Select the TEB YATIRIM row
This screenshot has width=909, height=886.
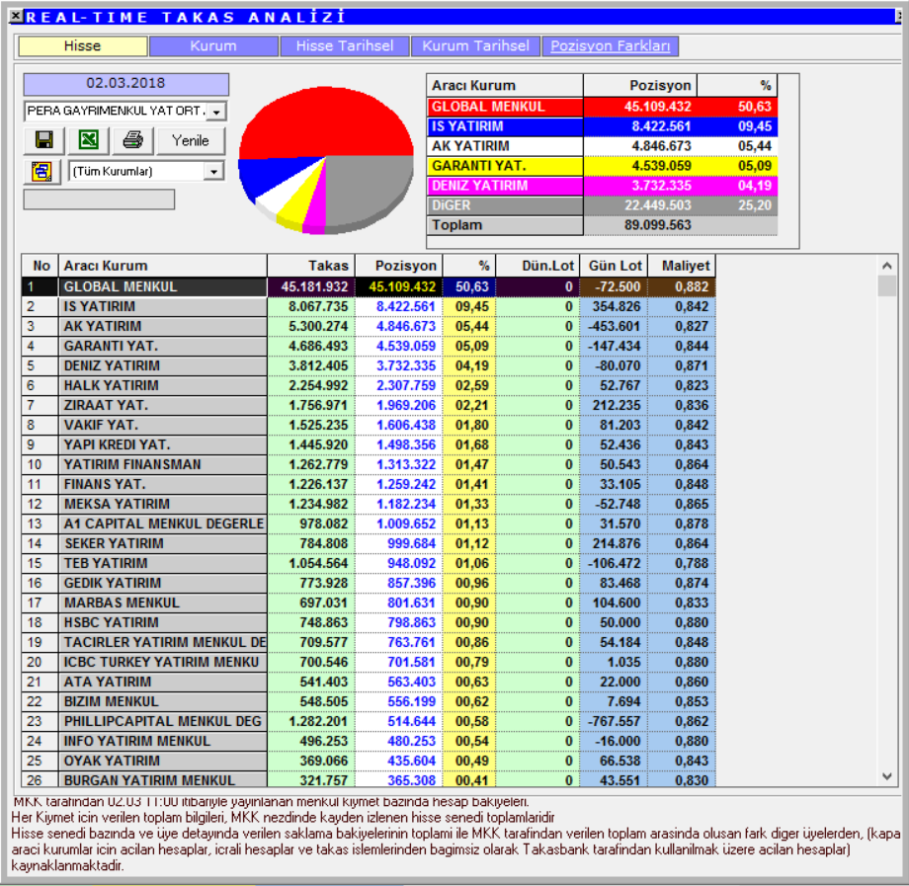(369, 563)
